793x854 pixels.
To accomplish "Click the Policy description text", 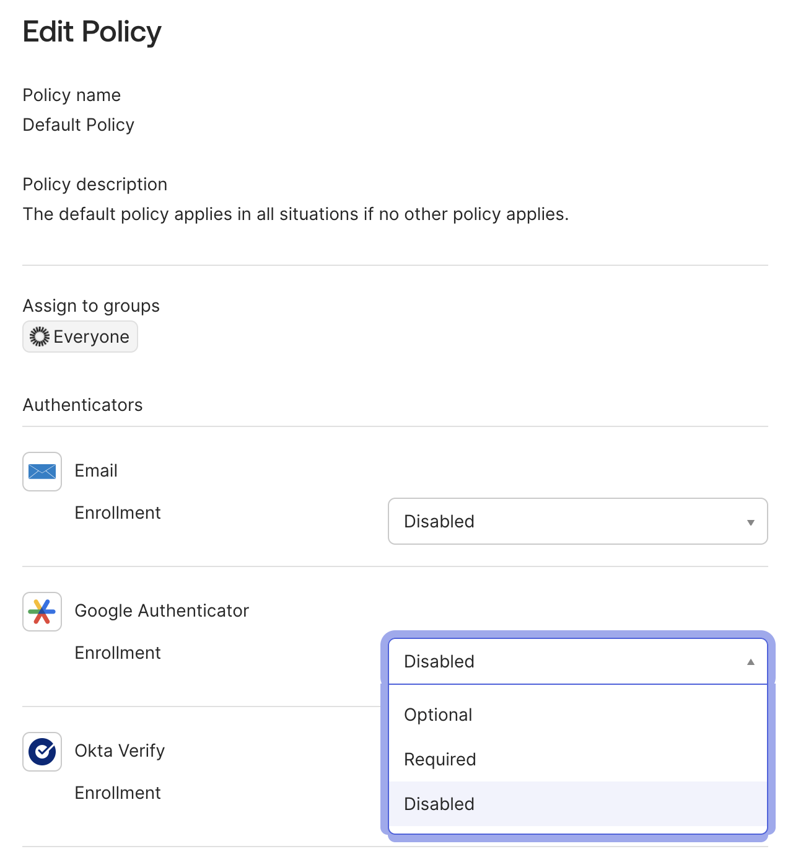I will 296,214.
